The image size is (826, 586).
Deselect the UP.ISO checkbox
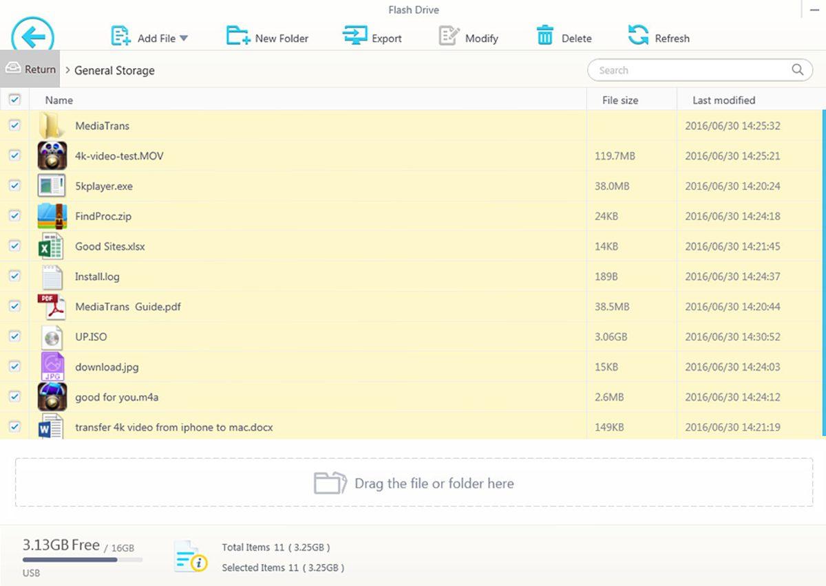[x=14, y=336]
